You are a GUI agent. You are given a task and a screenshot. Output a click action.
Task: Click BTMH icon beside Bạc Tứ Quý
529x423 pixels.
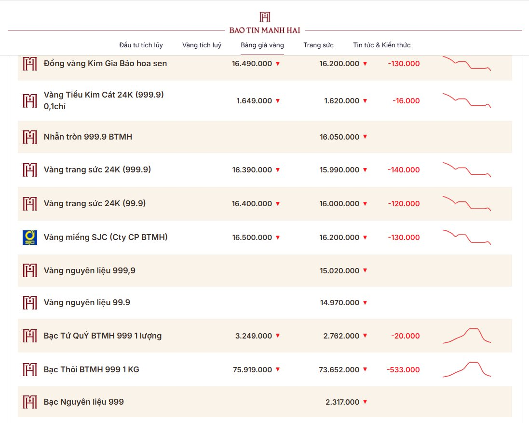coord(30,336)
